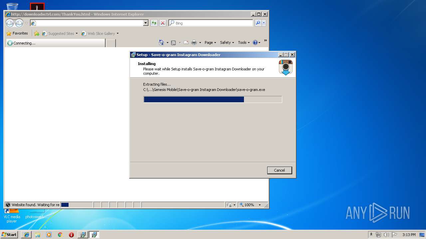Click the Save-o-gram Instagram logo icon
Image resolution: width=426 pixels, height=239 pixels.
coord(286,67)
